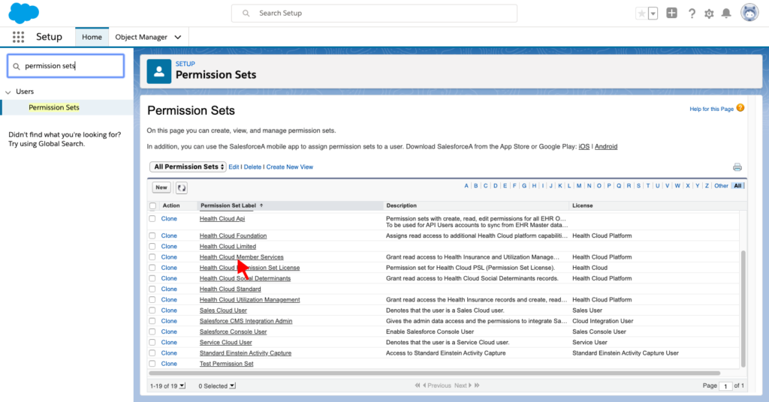This screenshot has height=402, width=769.
Task: Check the Sales Cloud User row checkbox
Action: pyautogui.click(x=152, y=310)
